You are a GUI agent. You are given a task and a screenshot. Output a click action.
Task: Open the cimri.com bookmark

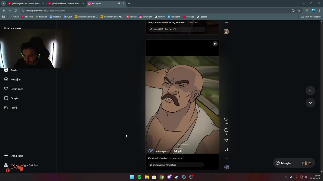click(174, 17)
